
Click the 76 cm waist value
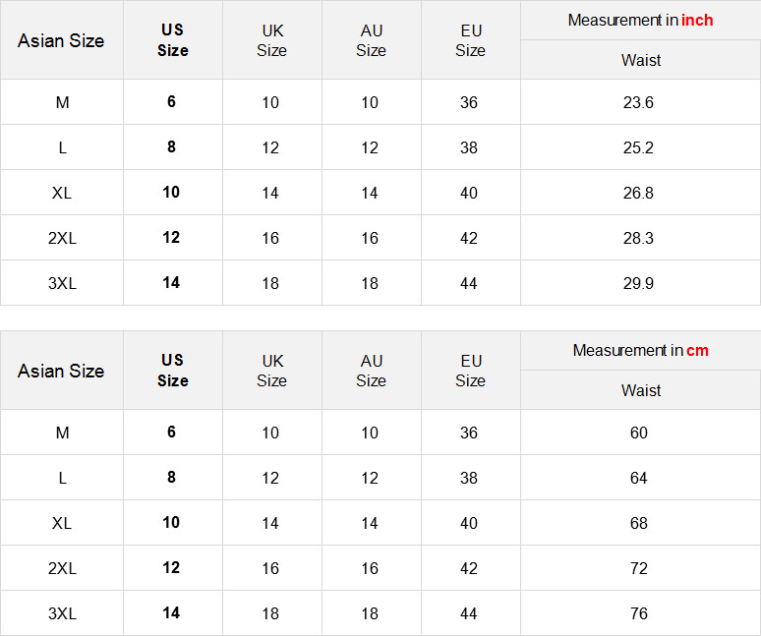click(x=639, y=613)
